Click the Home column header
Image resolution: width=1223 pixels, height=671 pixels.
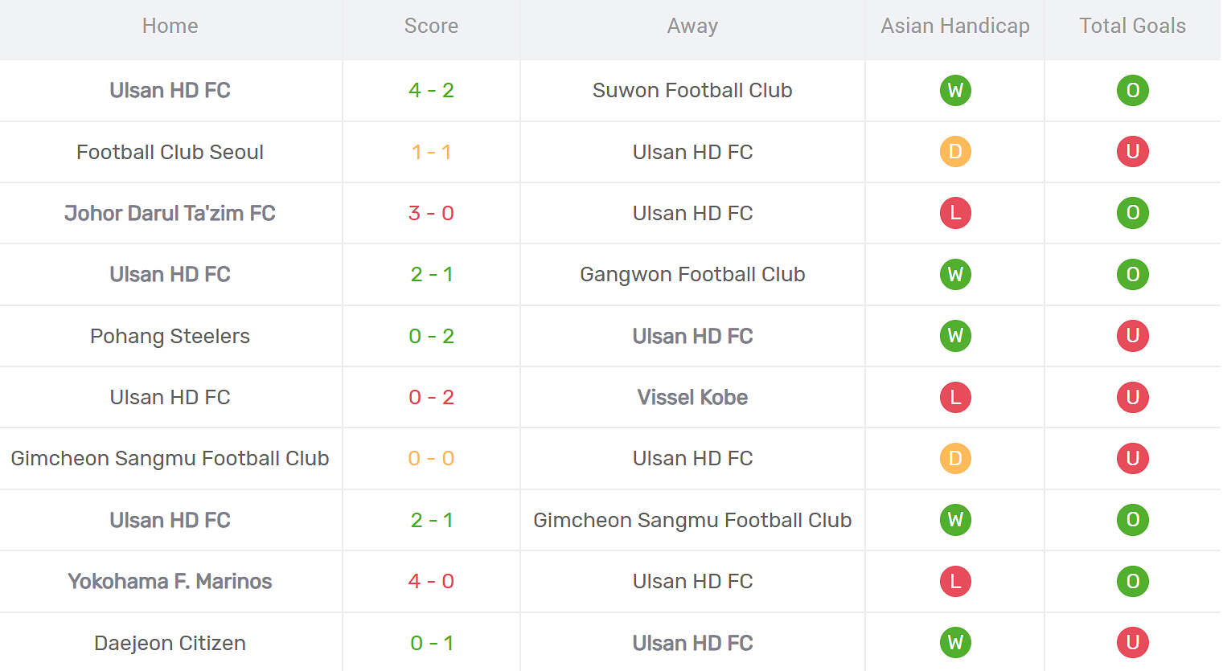pyautogui.click(x=170, y=26)
